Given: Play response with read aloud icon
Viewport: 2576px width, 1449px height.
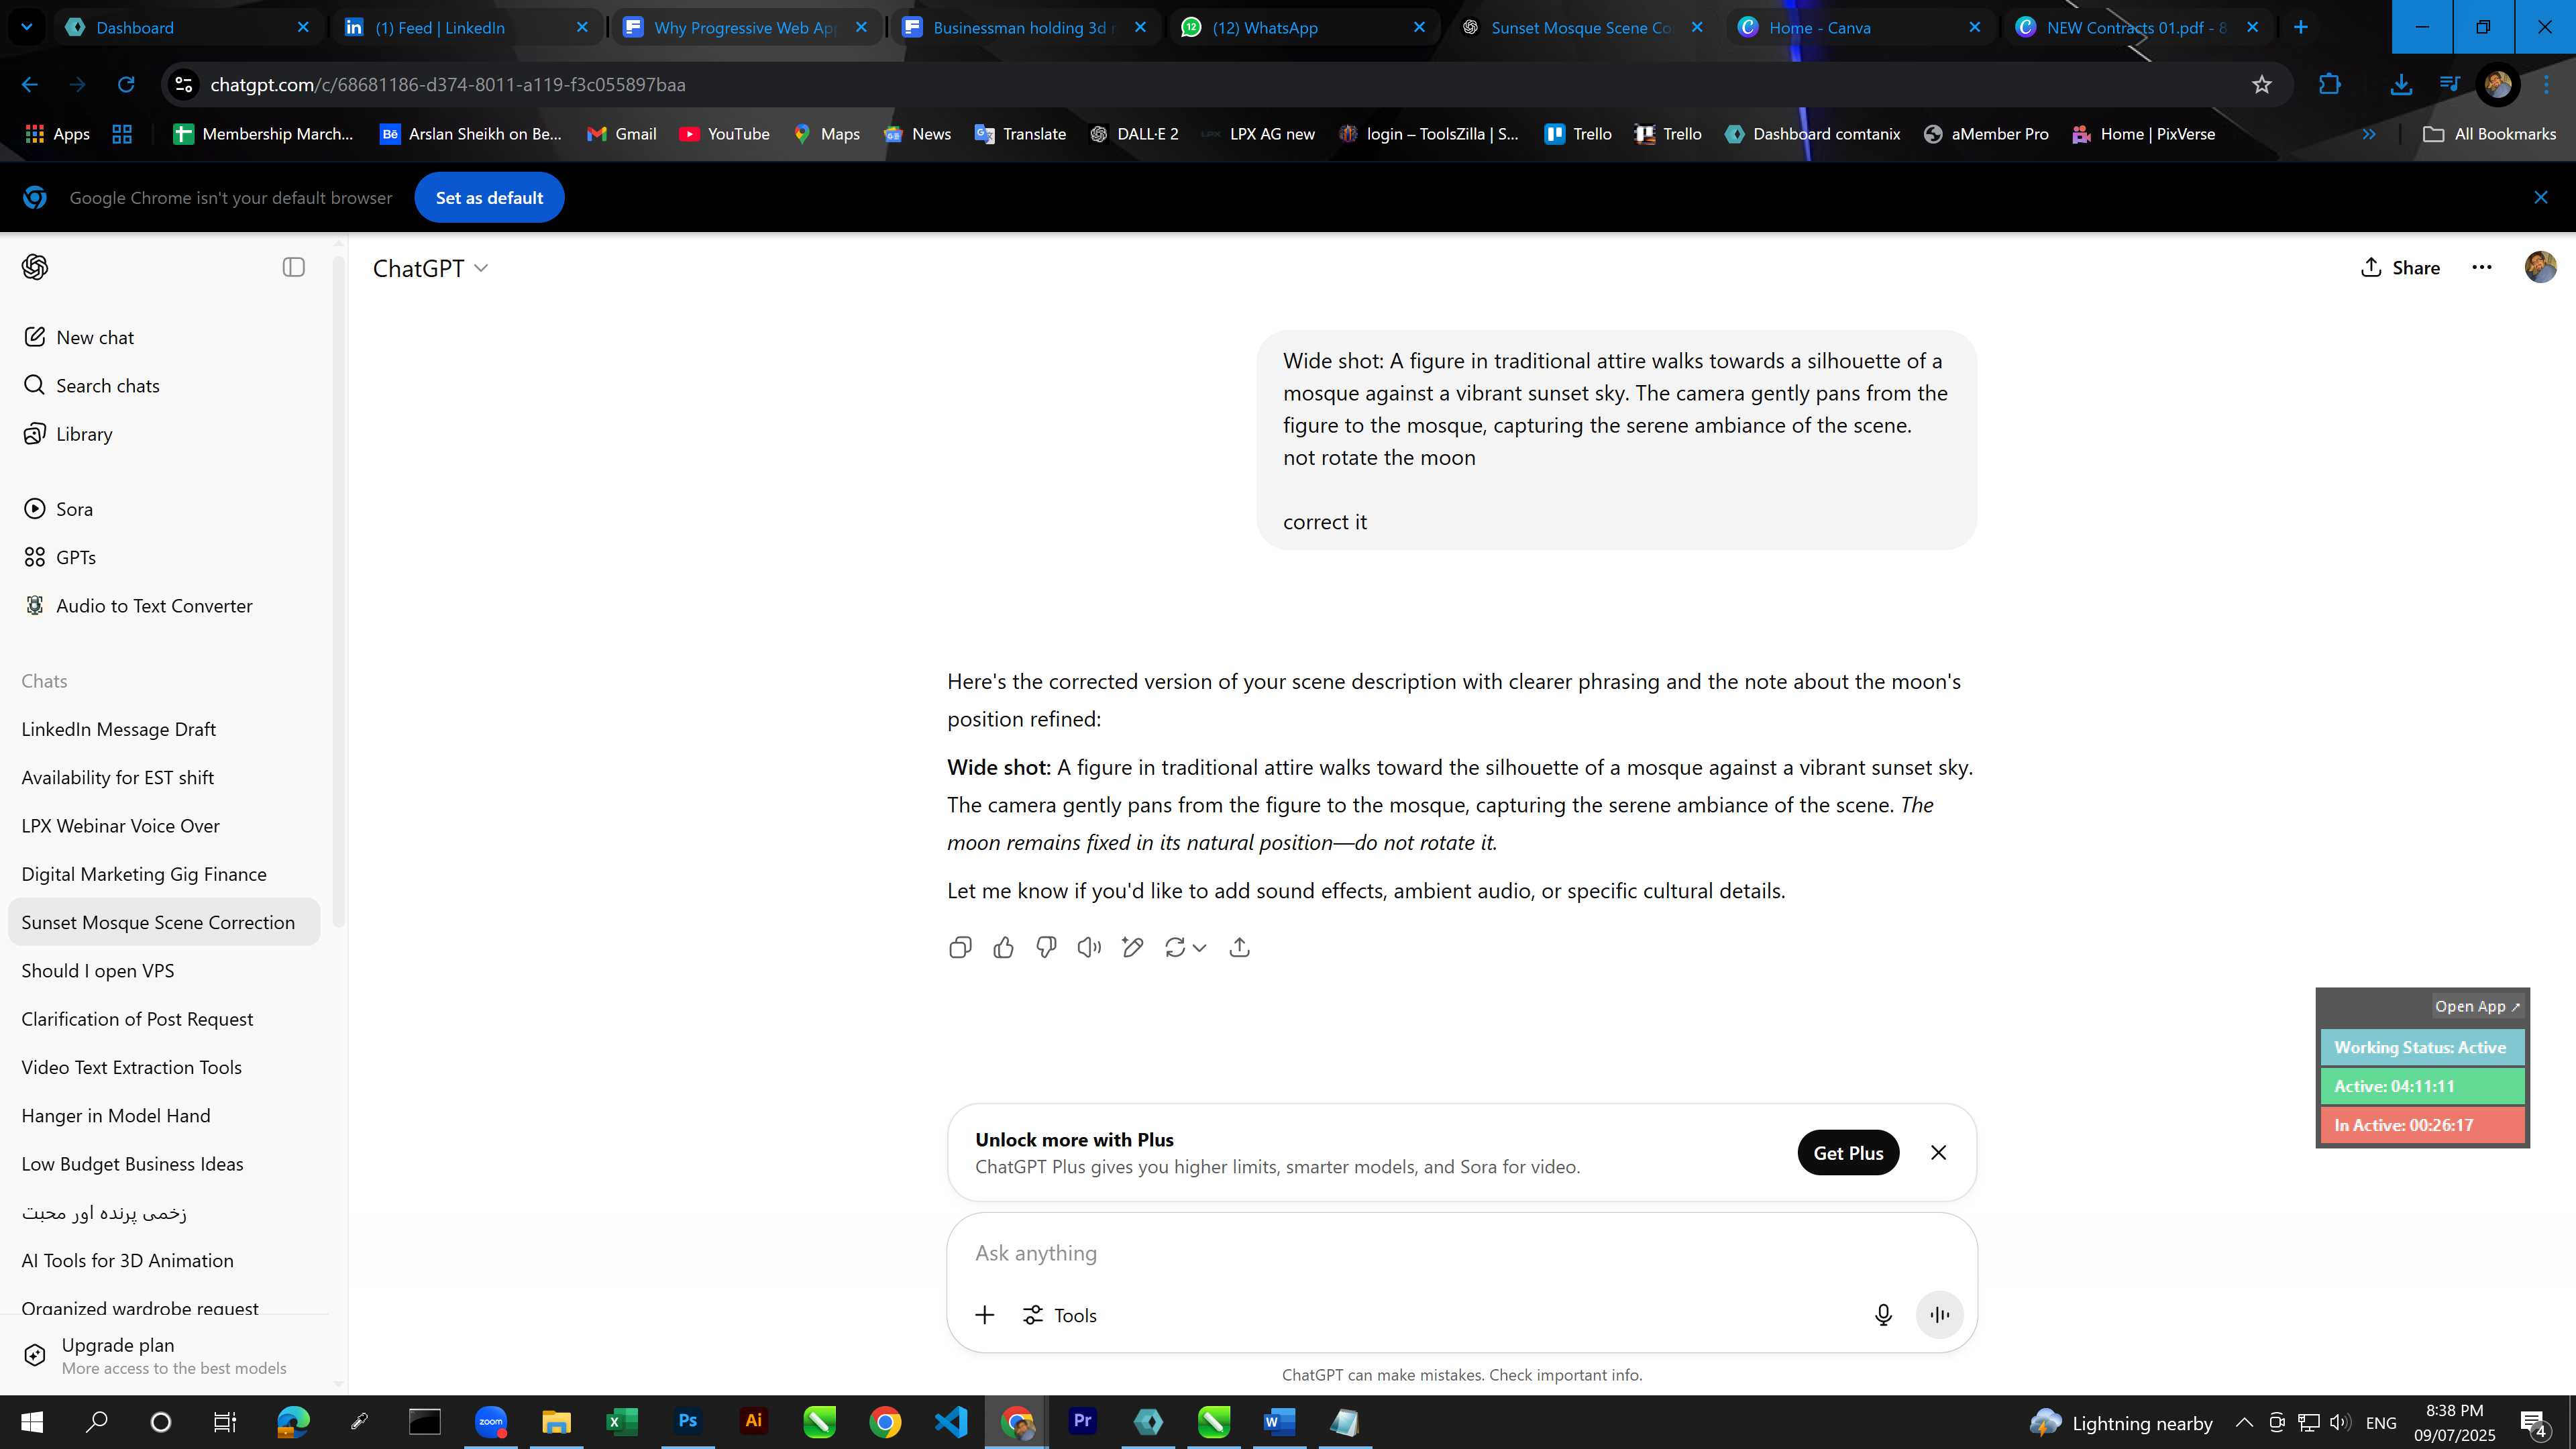Looking at the screenshot, I should (x=1089, y=947).
